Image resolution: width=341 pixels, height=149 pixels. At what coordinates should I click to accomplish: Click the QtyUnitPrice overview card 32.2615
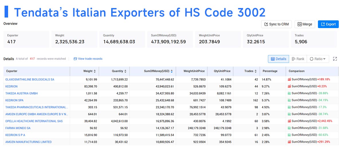[x=266, y=39]
